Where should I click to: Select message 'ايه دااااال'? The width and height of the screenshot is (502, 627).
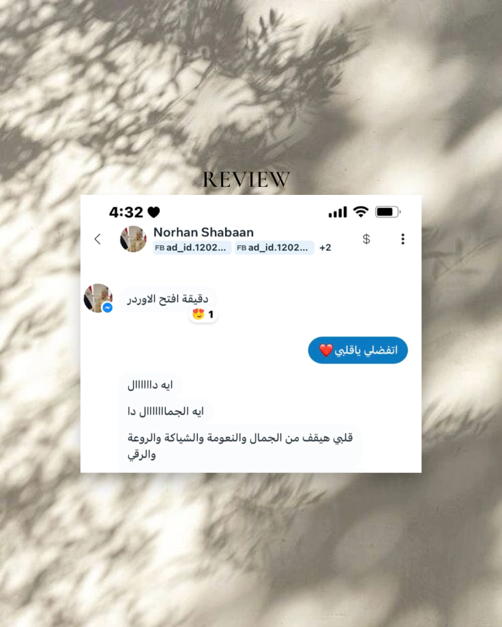pos(150,385)
